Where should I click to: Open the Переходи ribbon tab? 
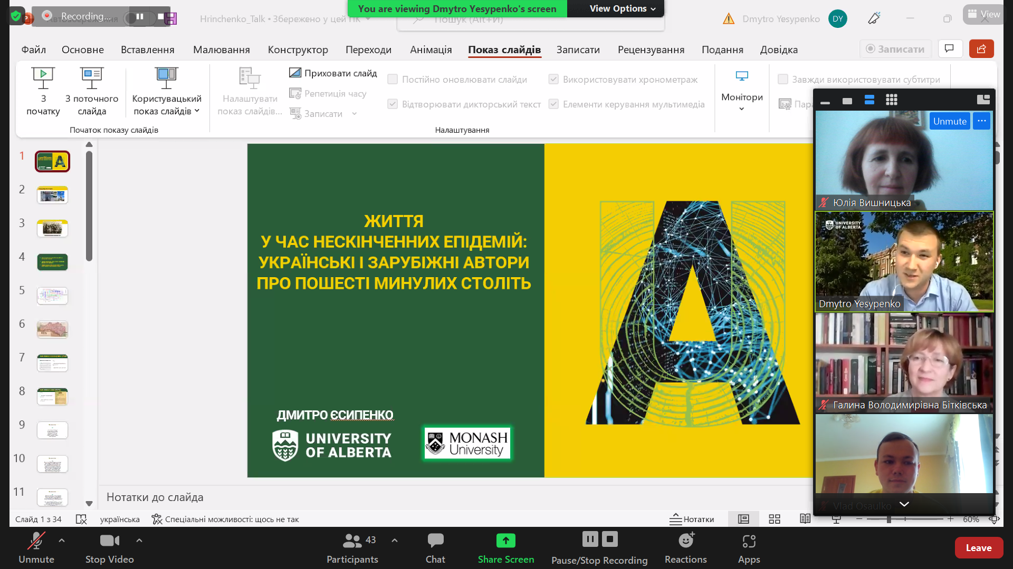(x=368, y=50)
